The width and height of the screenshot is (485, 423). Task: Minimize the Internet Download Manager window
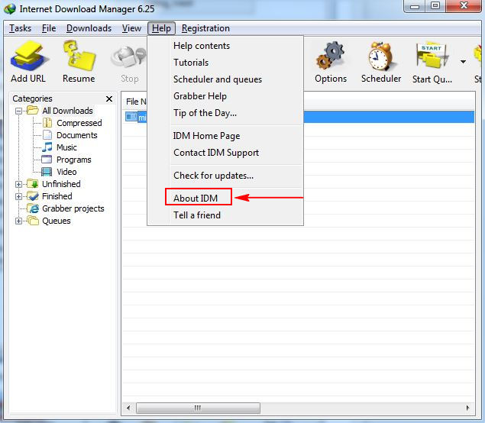coord(415,6)
